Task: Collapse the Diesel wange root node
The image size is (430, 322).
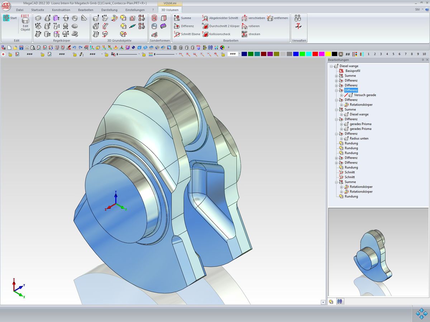Action: point(331,66)
